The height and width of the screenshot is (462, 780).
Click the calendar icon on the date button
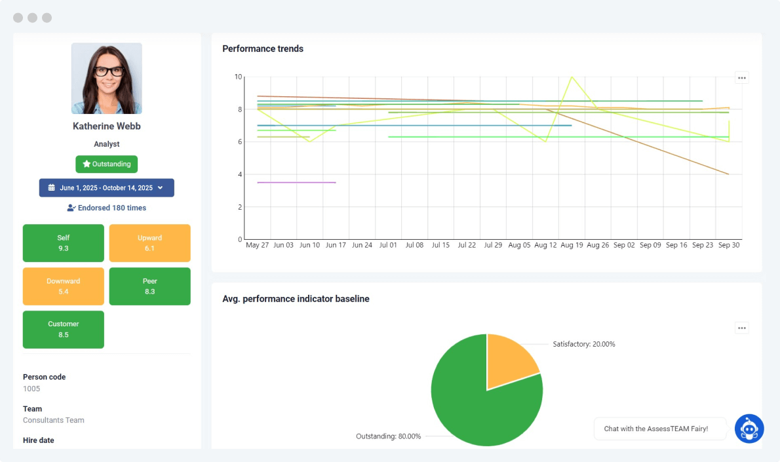click(51, 187)
